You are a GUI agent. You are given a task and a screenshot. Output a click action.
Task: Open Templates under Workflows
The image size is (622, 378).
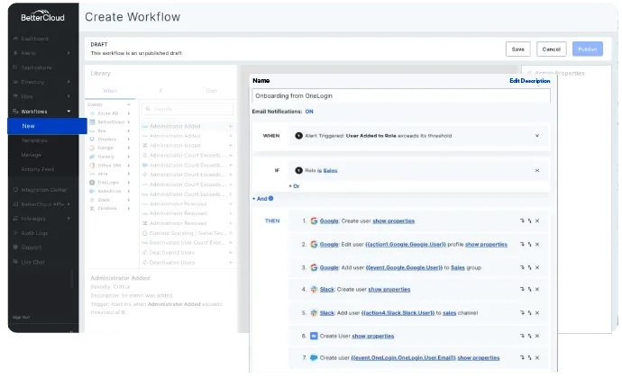34,140
